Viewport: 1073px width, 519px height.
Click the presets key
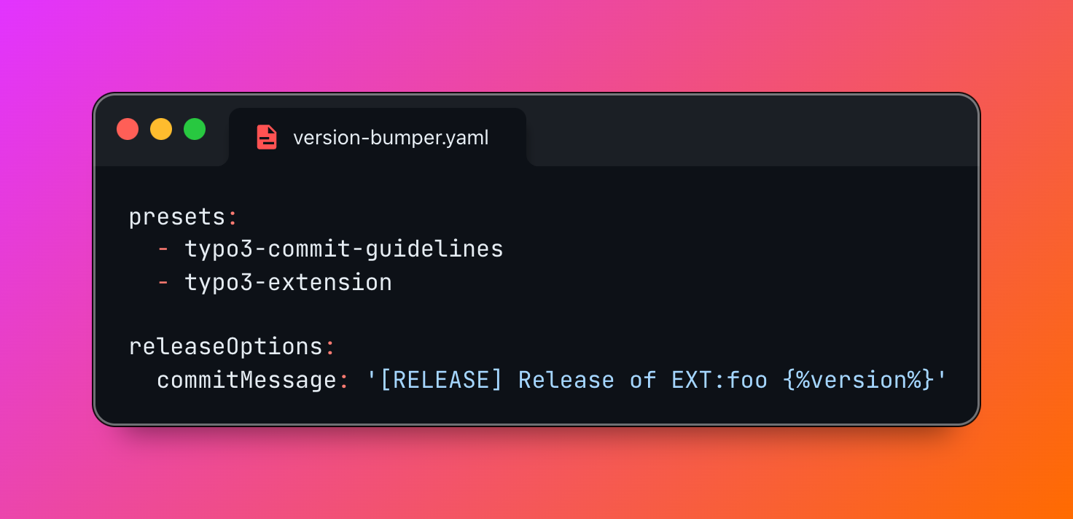pos(177,217)
